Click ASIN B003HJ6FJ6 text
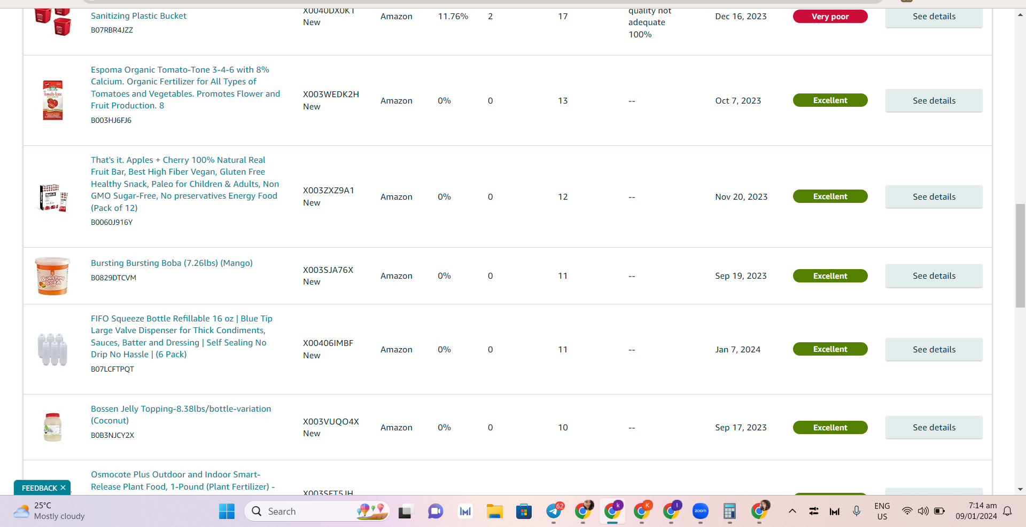This screenshot has height=527, width=1026. (x=111, y=121)
